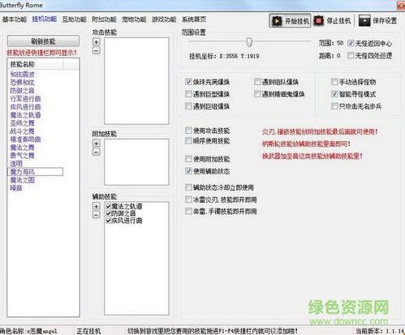Click the 角色名称 status bar entry
Screen dimensions: 405x335
28,331
